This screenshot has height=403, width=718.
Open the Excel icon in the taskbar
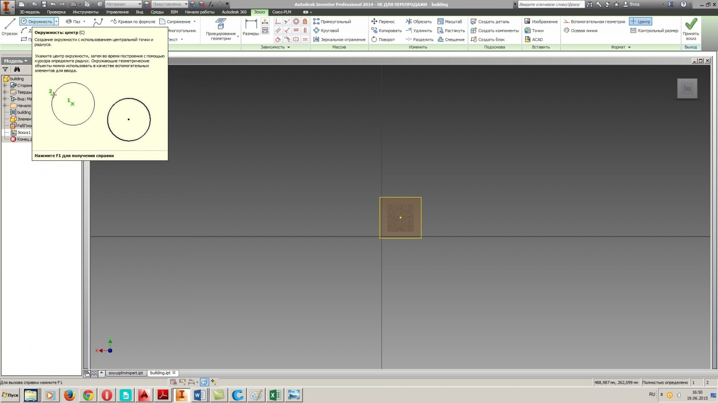275,395
